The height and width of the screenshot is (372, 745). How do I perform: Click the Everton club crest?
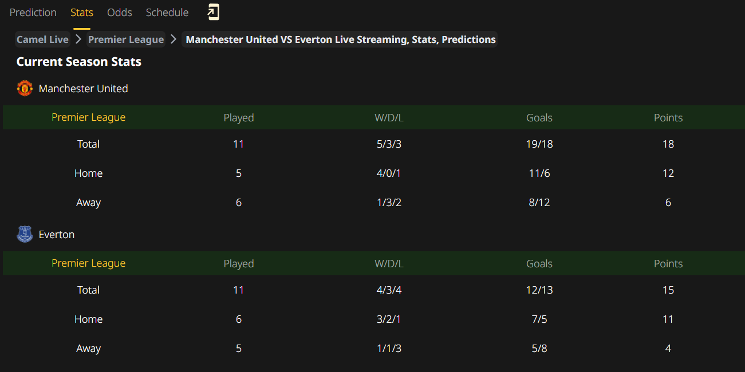[x=25, y=234]
